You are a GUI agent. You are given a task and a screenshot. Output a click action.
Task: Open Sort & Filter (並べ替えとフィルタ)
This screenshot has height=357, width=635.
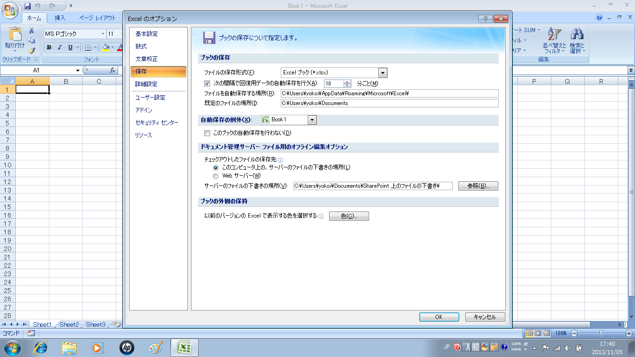click(555, 41)
